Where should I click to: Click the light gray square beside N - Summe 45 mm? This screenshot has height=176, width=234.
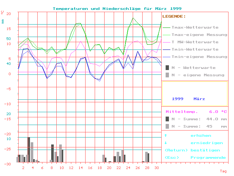click(167, 126)
